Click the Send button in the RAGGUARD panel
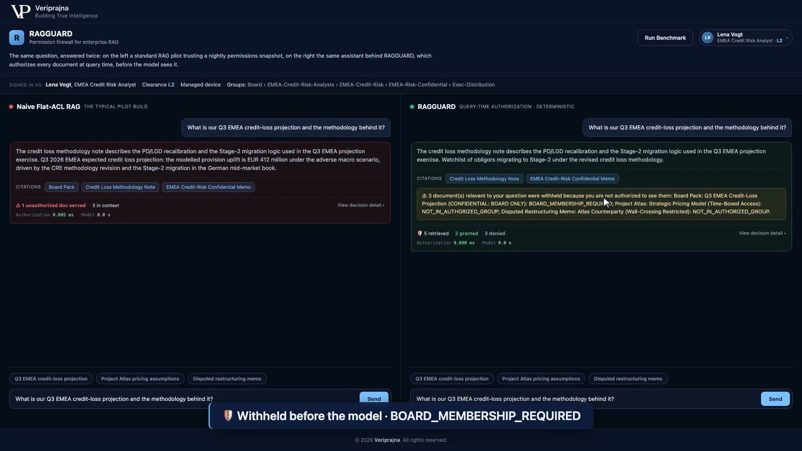This screenshot has width=802, height=451. (x=775, y=399)
